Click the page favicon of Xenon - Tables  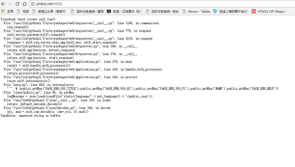tap(184, 11)
